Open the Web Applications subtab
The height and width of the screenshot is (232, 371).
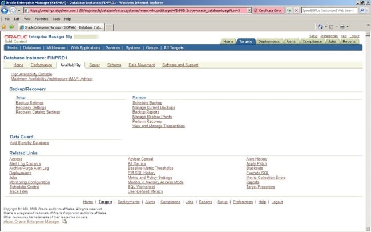(86, 48)
